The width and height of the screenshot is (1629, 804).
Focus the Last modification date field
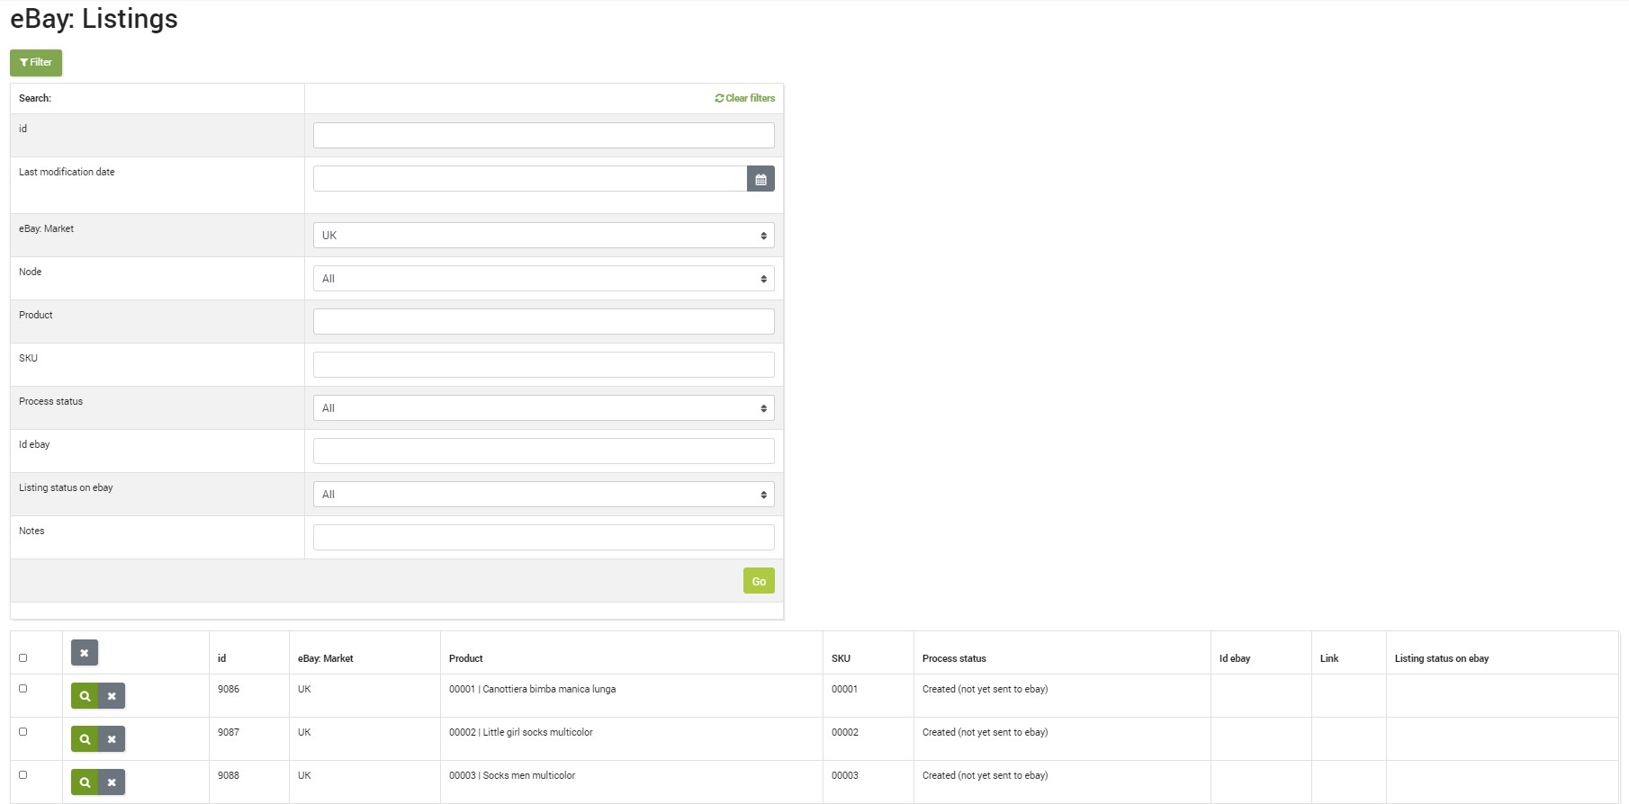[530, 179]
